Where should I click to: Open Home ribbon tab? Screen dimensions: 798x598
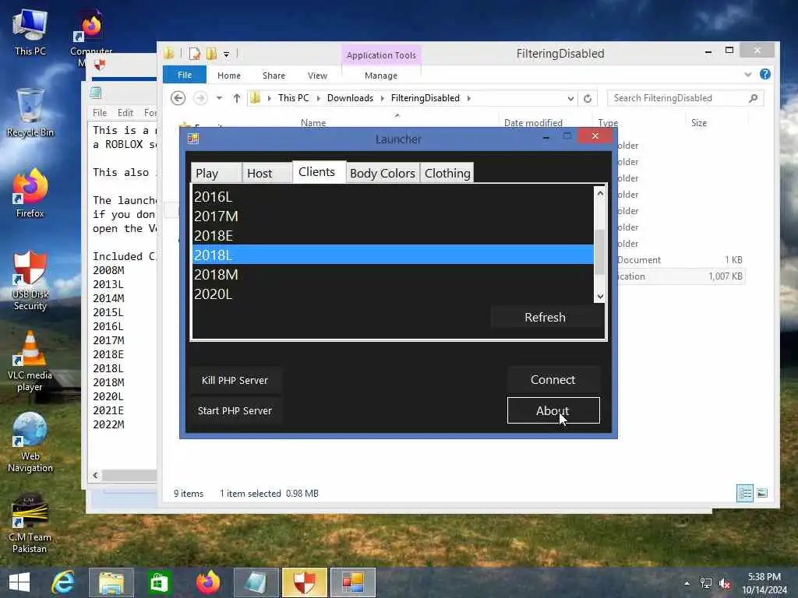coord(229,76)
